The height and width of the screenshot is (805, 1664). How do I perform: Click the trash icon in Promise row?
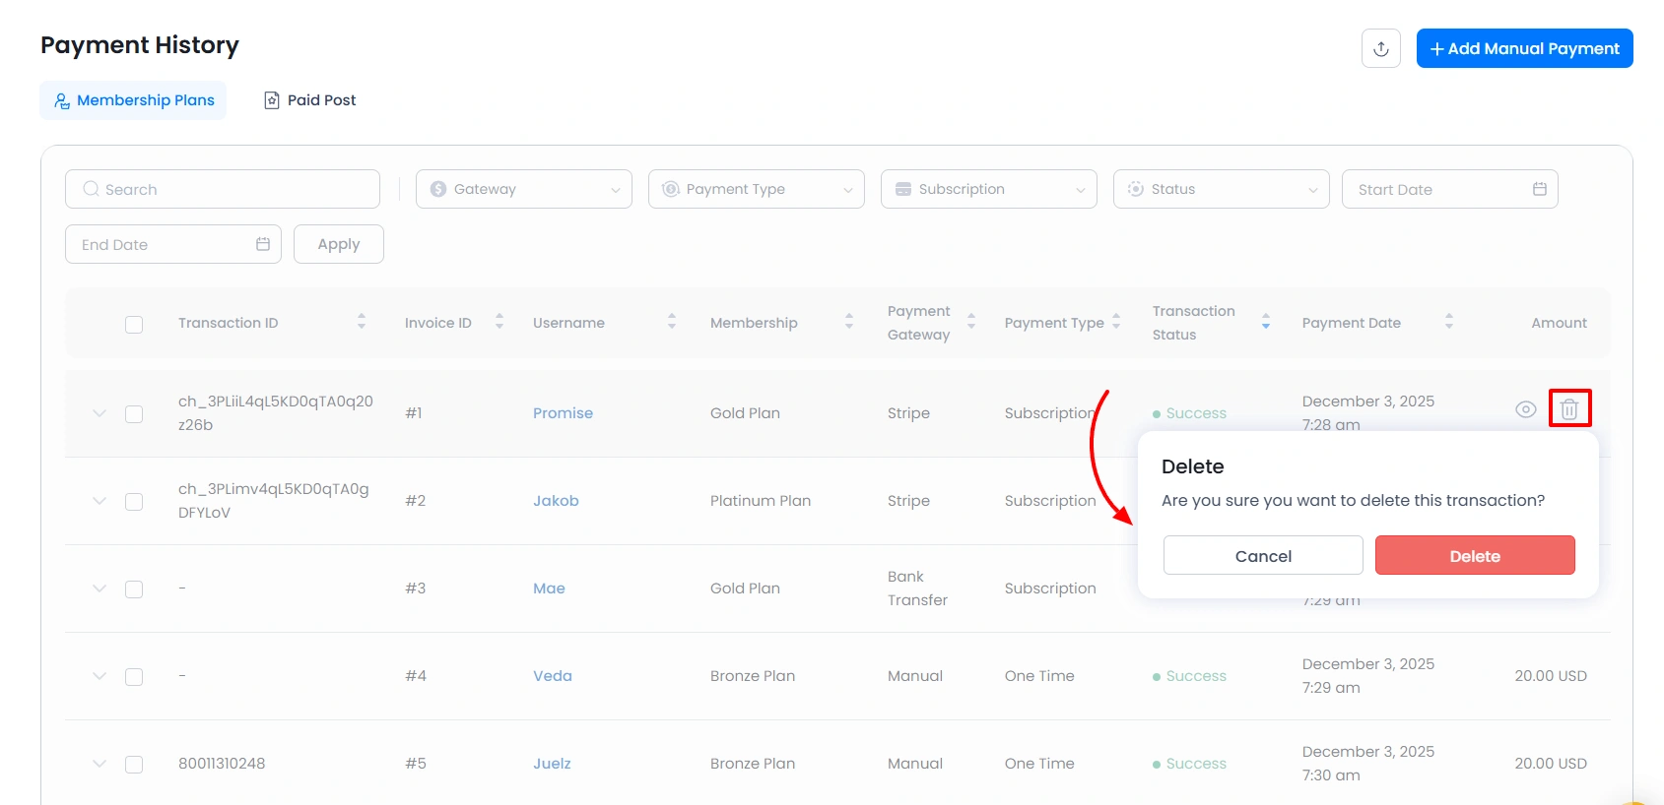pyautogui.click(x=1569, y=408)
